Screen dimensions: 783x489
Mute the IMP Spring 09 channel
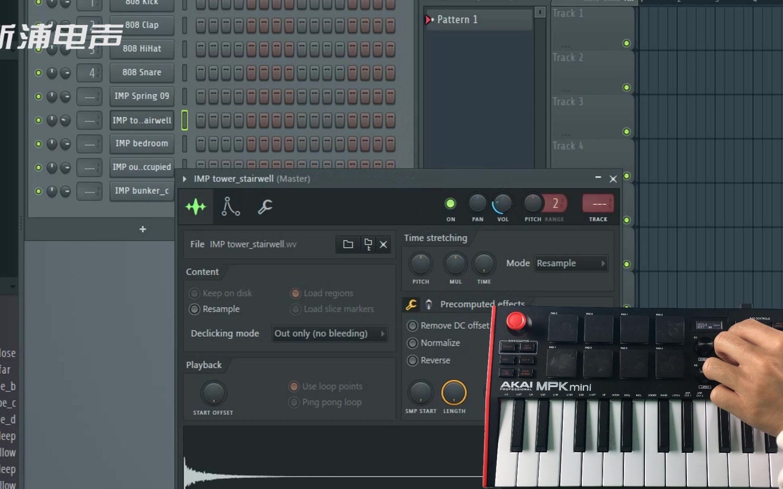[39, 96]
